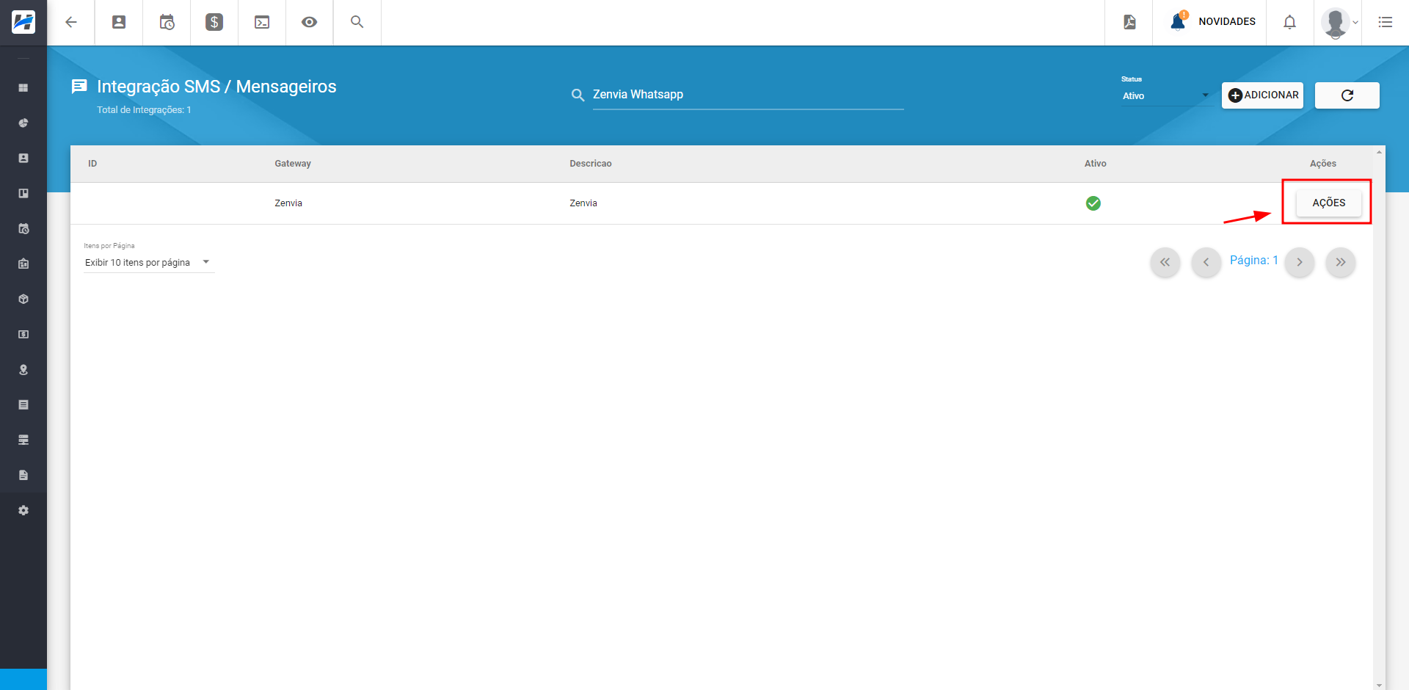
Task: Click the refresh button
Action: [1347, 95]
